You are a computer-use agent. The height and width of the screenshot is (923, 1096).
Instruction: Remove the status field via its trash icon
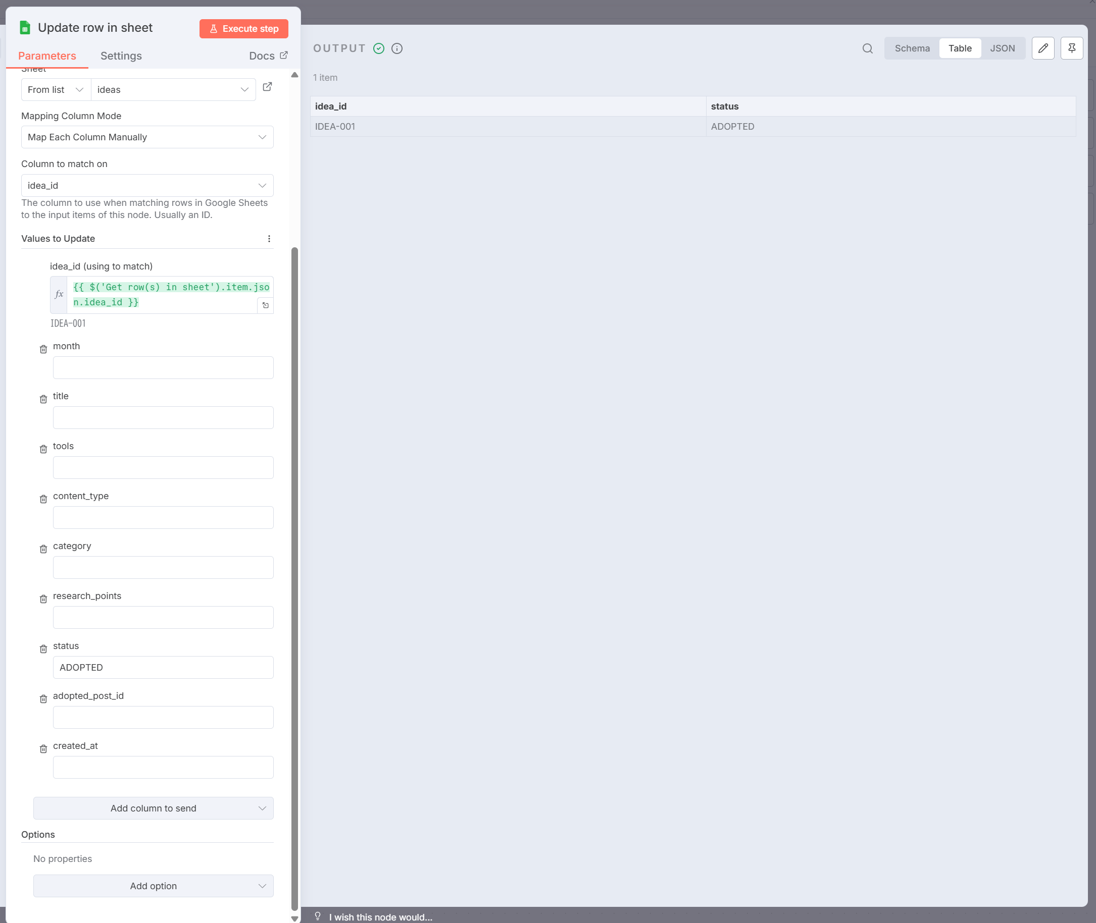tap(43, 649)
